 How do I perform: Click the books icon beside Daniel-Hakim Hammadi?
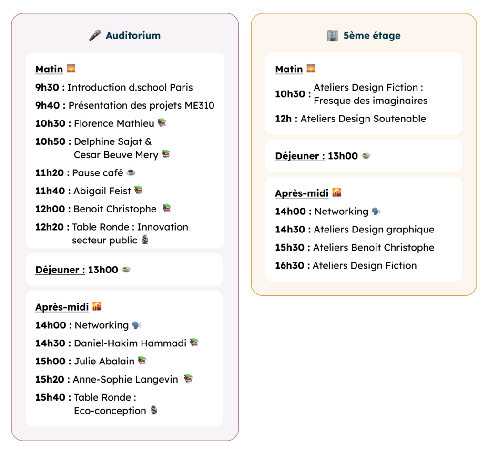(193, 343)
